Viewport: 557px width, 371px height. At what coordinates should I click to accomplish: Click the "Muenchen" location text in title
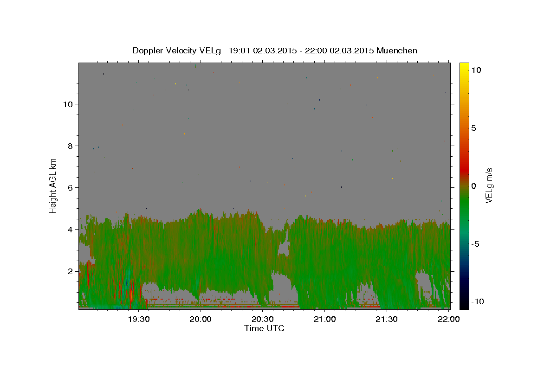(397, 51)
